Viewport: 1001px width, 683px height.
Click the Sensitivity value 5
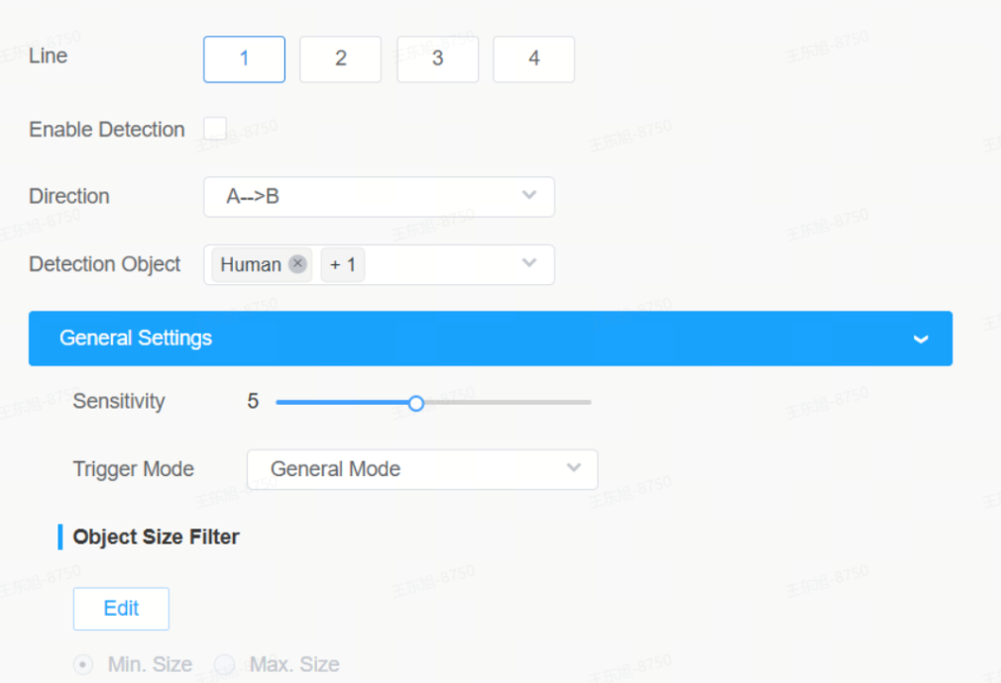[x=253, y=401]
